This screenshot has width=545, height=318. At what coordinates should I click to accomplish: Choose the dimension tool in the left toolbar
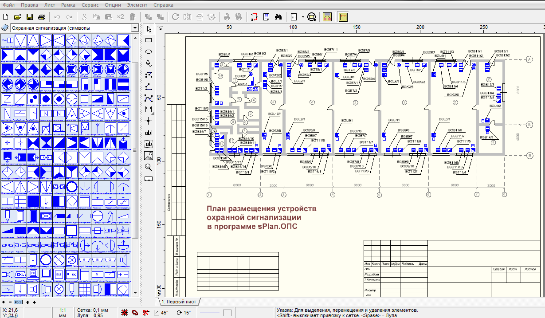[x=149, y=110]
